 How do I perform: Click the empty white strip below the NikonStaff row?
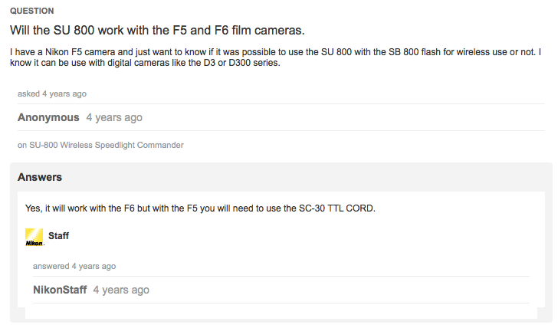coord(281,313)
